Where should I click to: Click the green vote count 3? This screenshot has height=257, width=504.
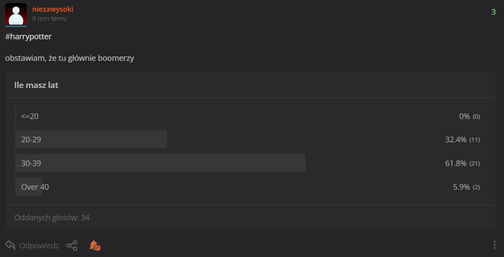coord(493,12)
